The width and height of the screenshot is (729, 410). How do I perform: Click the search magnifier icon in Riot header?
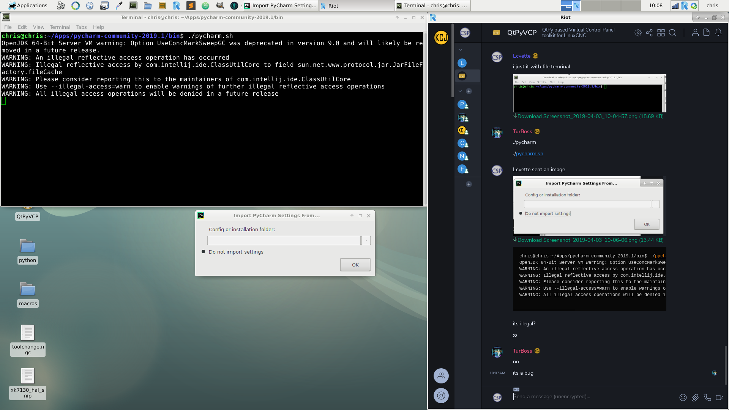pos(672,33)
